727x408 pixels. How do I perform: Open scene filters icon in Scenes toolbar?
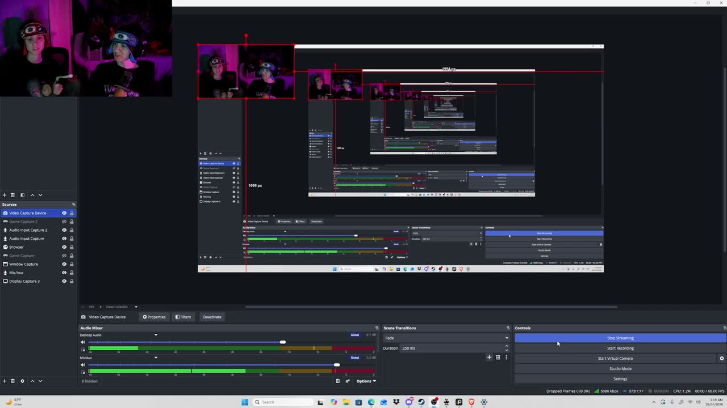click(22, 195)
